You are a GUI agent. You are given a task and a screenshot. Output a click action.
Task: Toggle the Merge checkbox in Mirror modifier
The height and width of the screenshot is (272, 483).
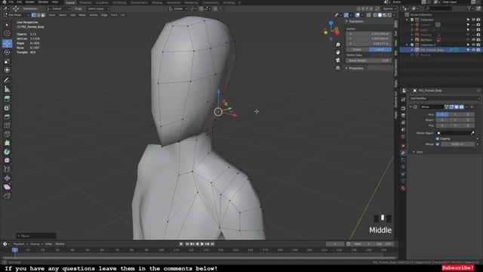[x=438, y=144]
